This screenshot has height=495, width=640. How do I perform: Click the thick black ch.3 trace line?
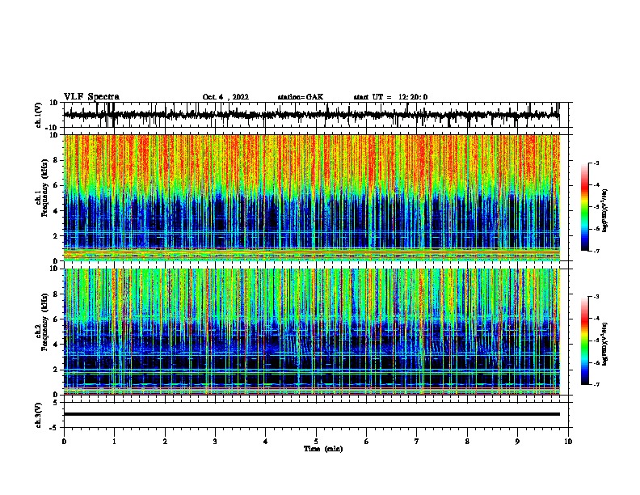tap(311, 414)
